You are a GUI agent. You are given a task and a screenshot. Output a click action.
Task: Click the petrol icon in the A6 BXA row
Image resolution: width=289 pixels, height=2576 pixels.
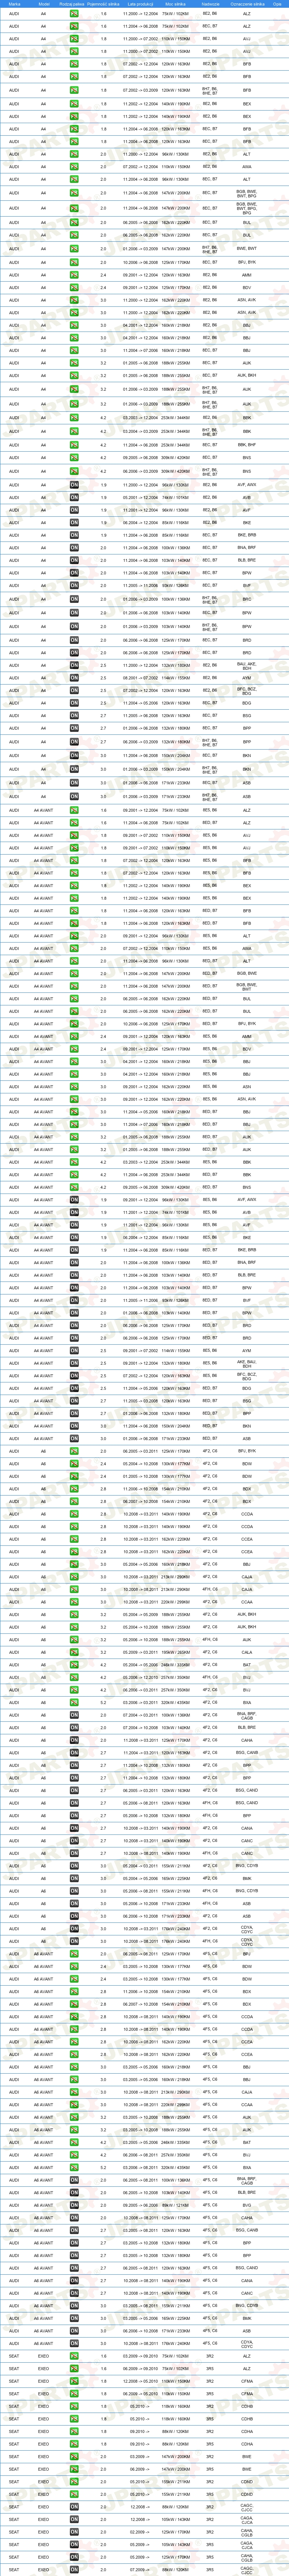(x=74, y=1702)
